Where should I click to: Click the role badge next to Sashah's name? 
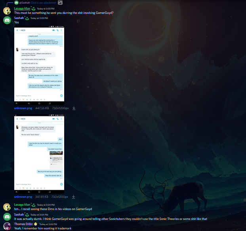point(27,18)
